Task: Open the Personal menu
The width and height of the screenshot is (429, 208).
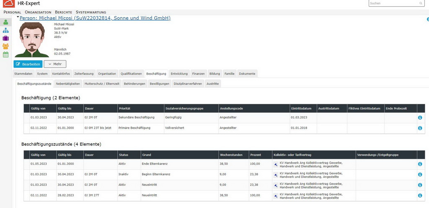Action: [x=12, y=12]
